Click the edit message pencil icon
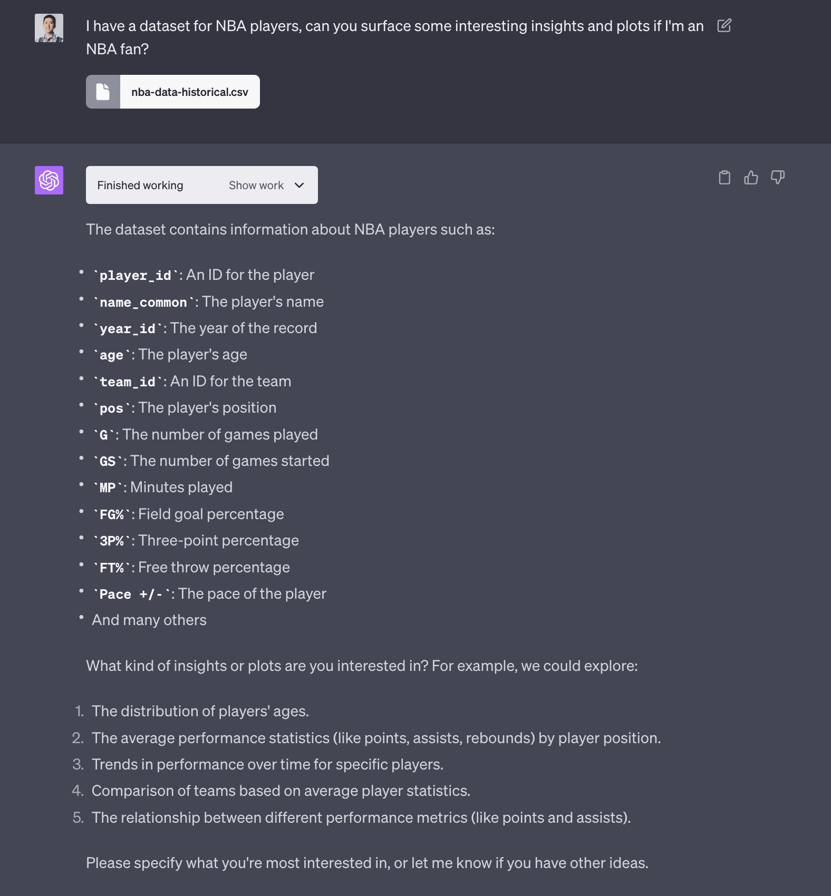 pos(724,25)
